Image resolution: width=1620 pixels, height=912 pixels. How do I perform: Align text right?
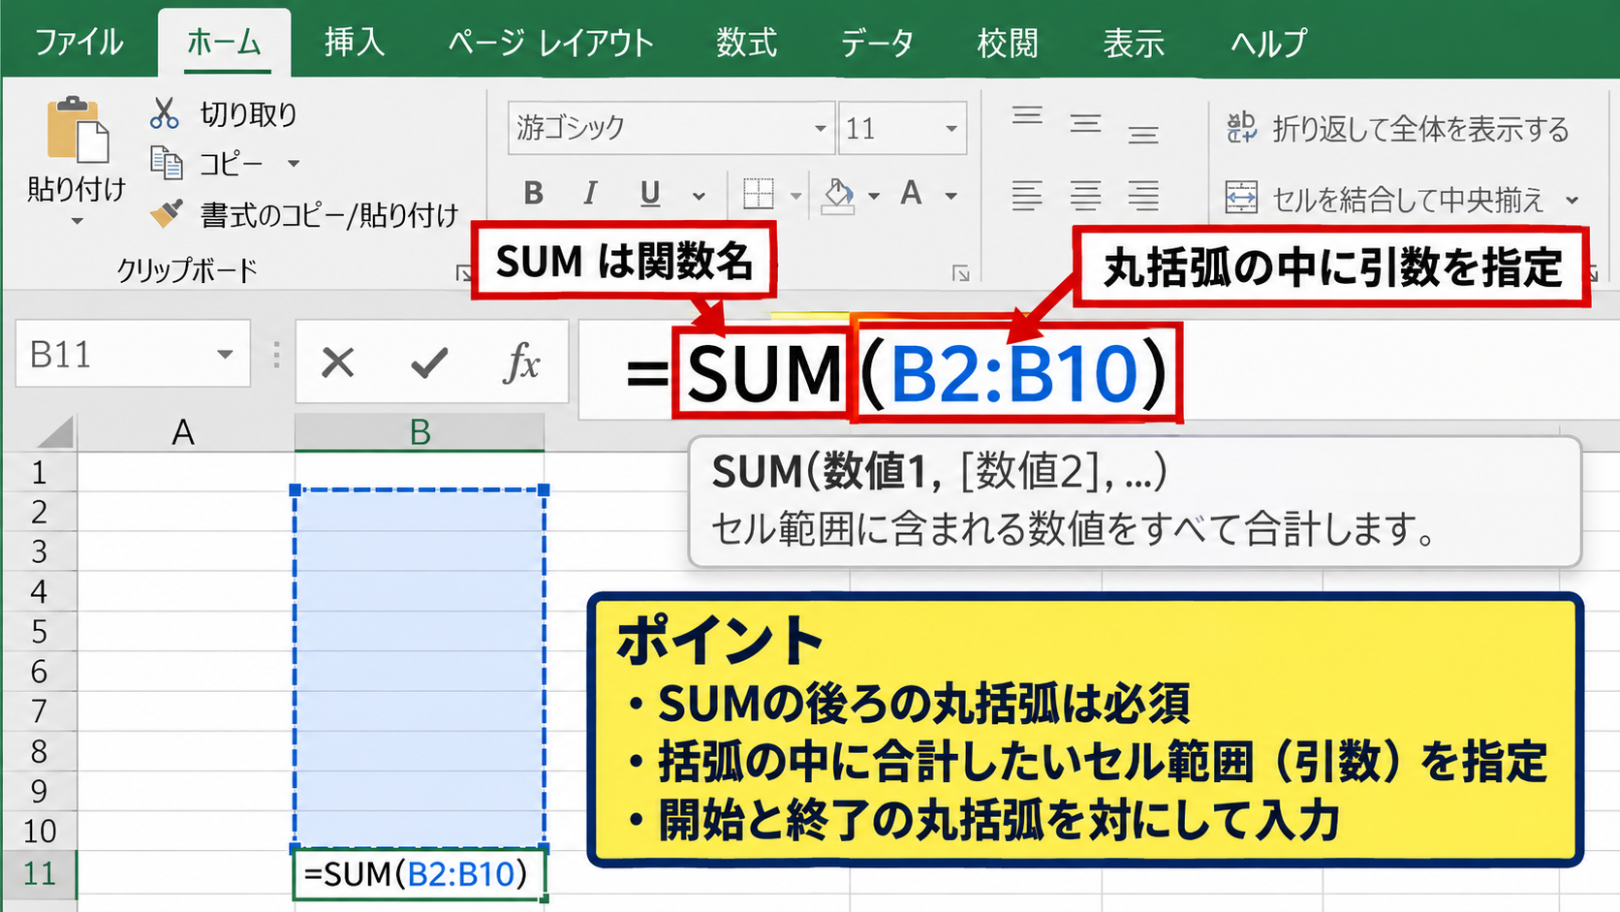(x=1143, y=196)
